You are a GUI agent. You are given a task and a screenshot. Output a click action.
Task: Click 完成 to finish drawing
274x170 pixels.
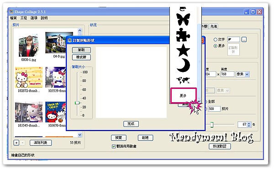[x=131, y=124]
